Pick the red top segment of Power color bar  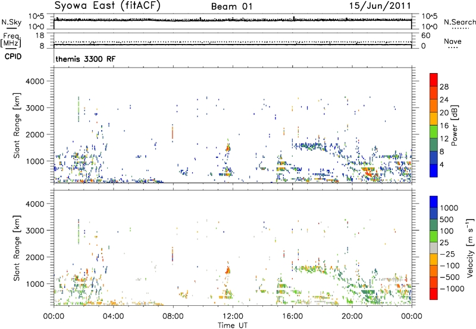pos(434,80)
